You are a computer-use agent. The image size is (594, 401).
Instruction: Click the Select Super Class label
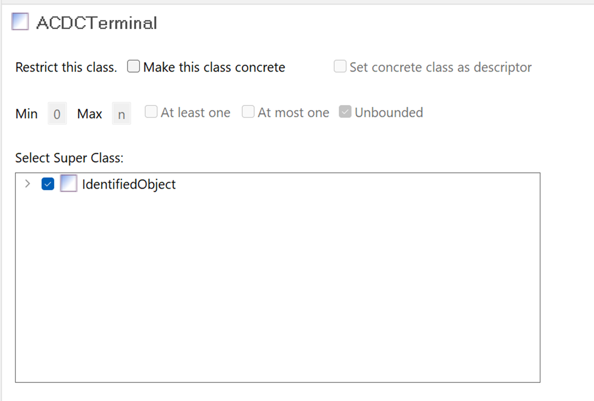point(69,158)
